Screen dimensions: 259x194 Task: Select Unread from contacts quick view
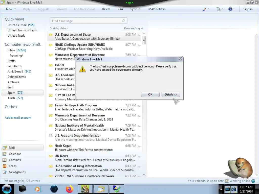click(x=22, y=30)
